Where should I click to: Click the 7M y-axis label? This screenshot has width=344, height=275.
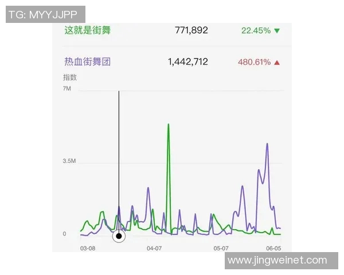67,89
